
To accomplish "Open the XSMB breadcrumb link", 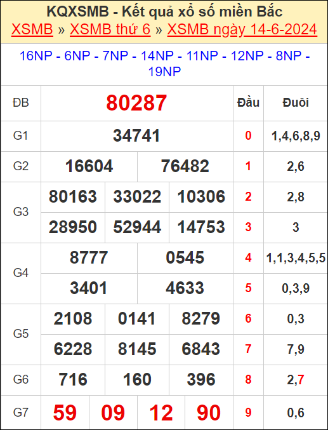I will click(x=32, y=29).
